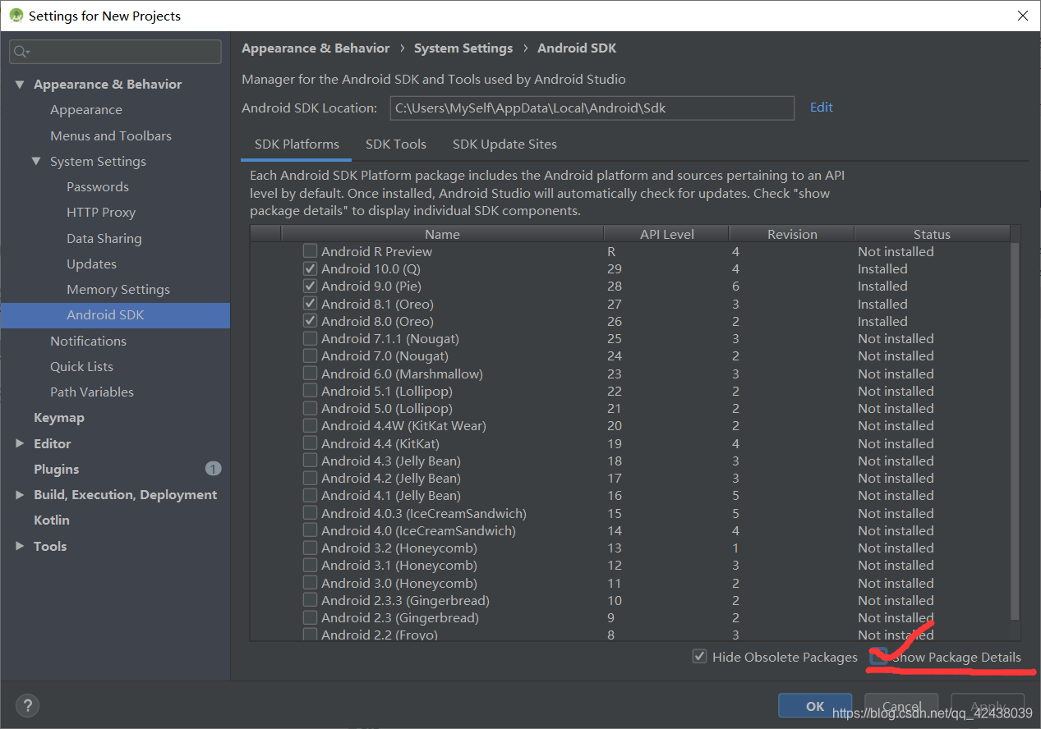Check Android 4.4 (KitKat) platform
The image size is (1041, 729).
310,443
